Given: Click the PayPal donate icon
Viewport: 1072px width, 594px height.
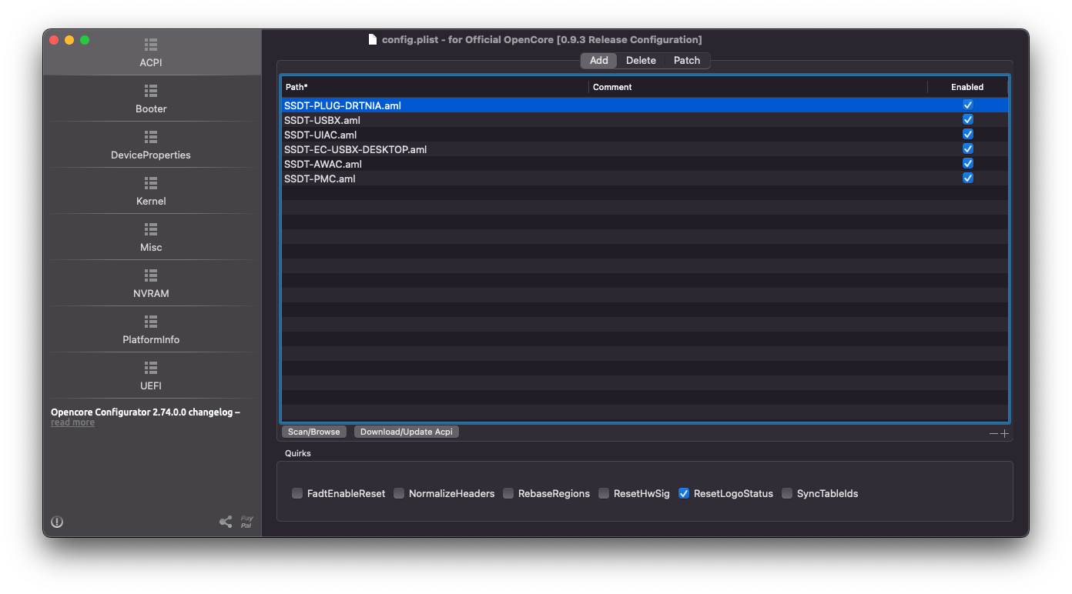Looking at the screenshot, I should click(x=246, y=522).
